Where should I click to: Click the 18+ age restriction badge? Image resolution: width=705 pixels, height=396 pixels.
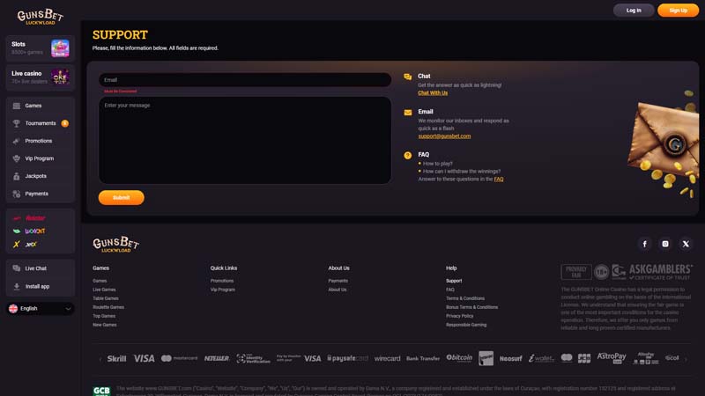(601, 272)
